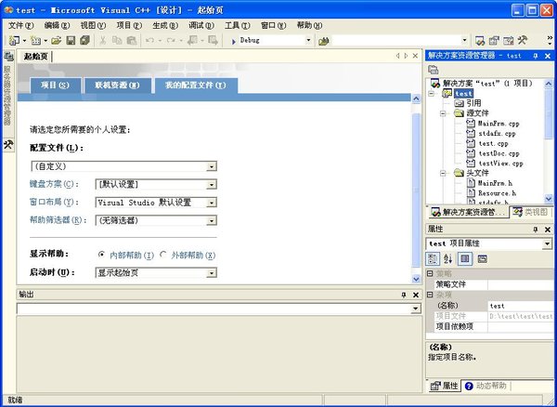Pin the Solution Explorer panel

pyautogui.click(x=536, y=56)
